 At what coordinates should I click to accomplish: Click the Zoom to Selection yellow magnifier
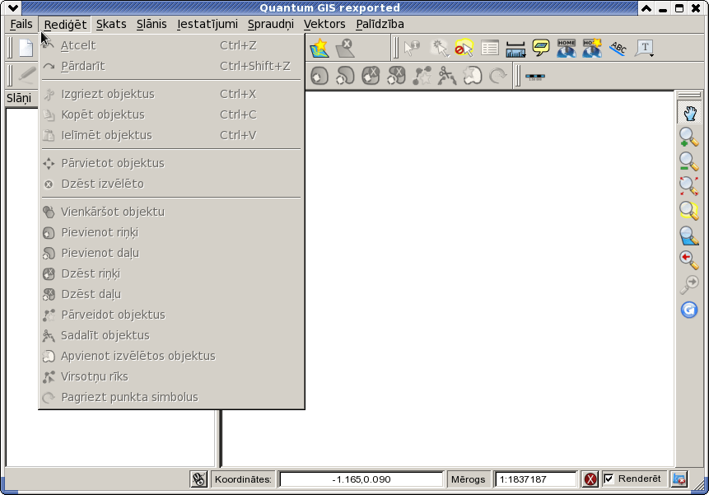click(x=689, y=211)
